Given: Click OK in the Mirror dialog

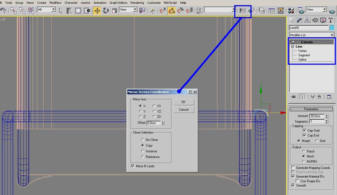Looking at the screenshot, I should coord(183,101).
